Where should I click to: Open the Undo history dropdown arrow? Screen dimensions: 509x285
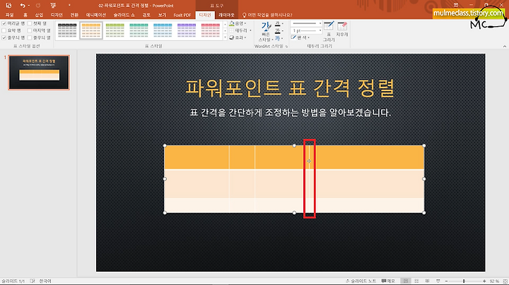(28, 6)
